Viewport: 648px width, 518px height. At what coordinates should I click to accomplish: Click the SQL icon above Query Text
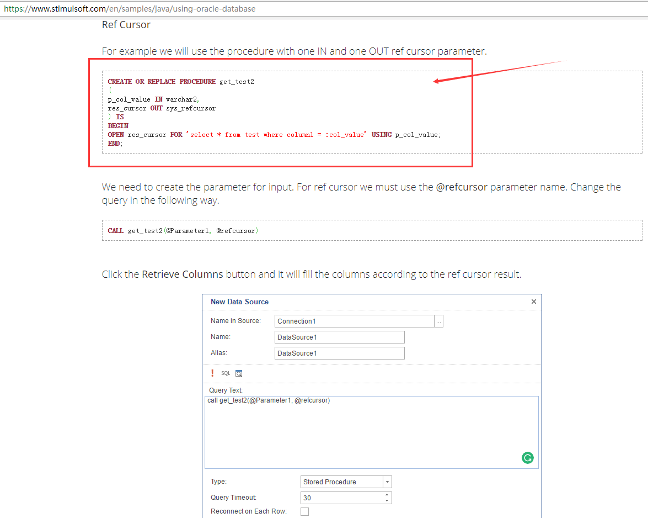(x=226, y=373)
